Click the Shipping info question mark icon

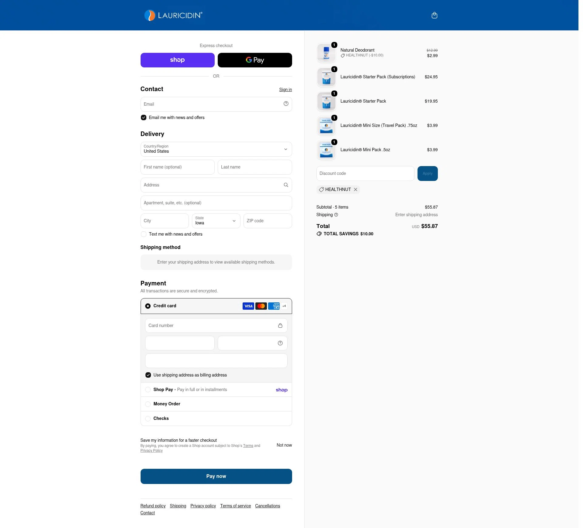tap(336, 215)
